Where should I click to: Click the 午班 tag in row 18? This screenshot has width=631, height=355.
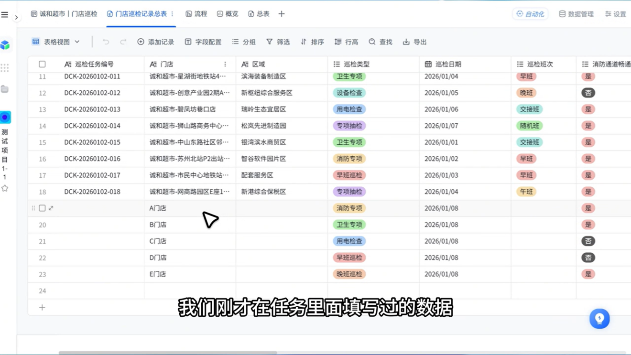[526, 192]
